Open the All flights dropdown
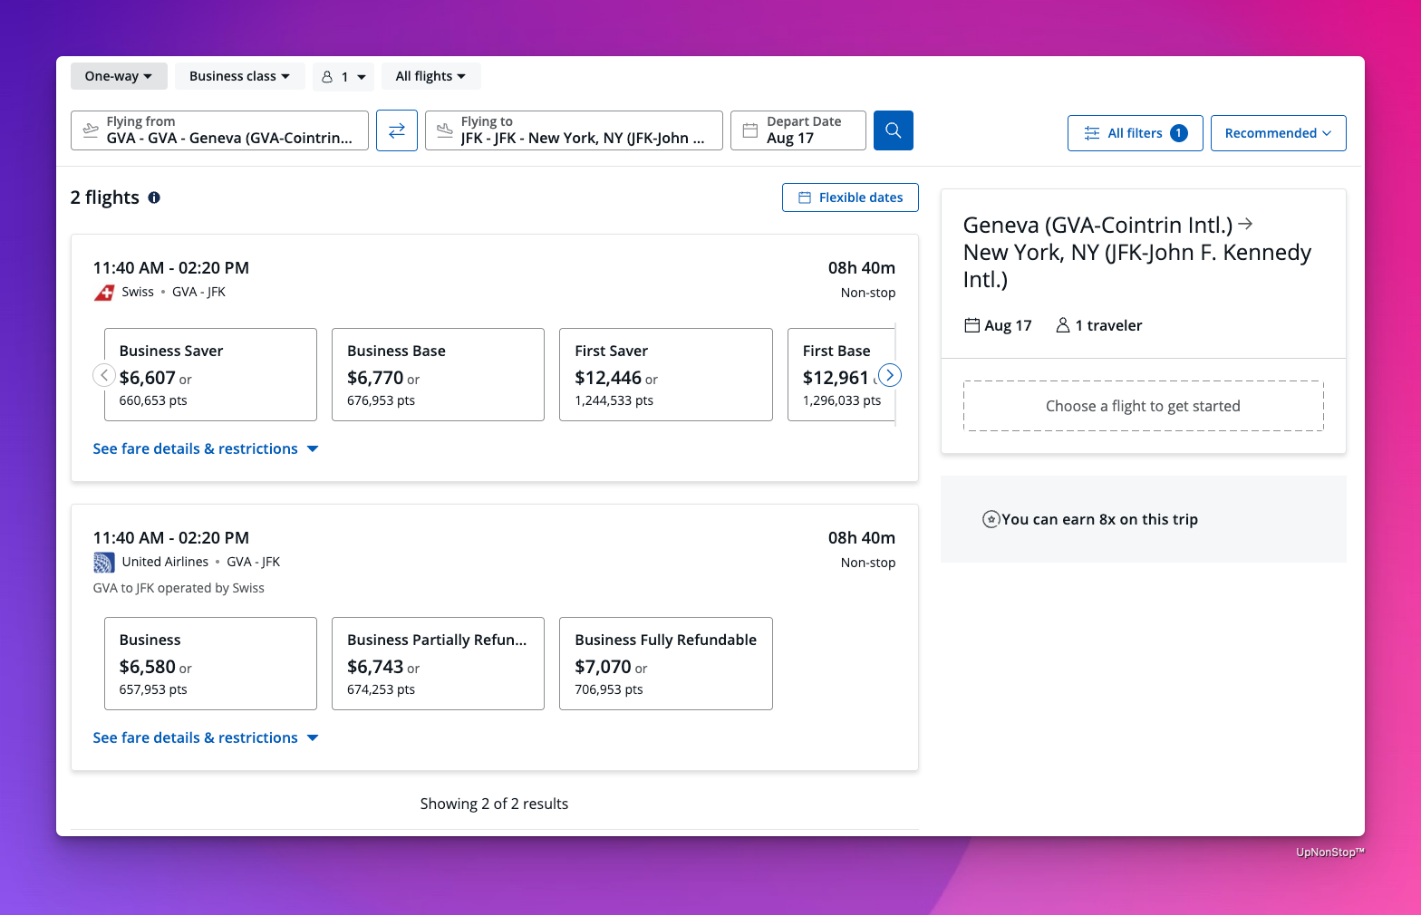Viewport: 1421px width, 915px height. (430, 76)
